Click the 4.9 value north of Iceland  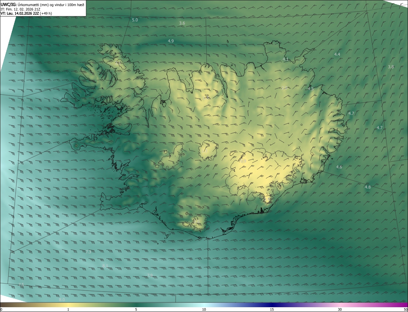click(x=171, y=41)
